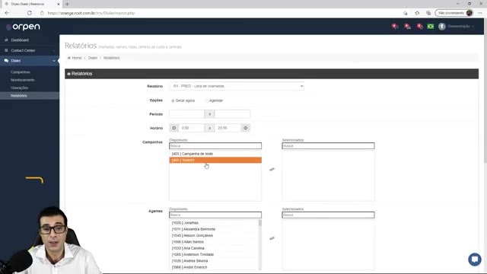Open the second red alert icon in header
The width and height of the screenshot is (487, 274).
pyautogui.click(x=407, y=27)
